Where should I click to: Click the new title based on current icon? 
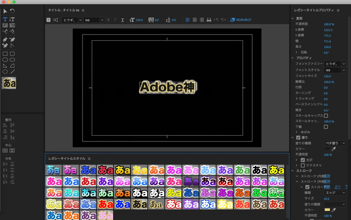pos(49,20)
